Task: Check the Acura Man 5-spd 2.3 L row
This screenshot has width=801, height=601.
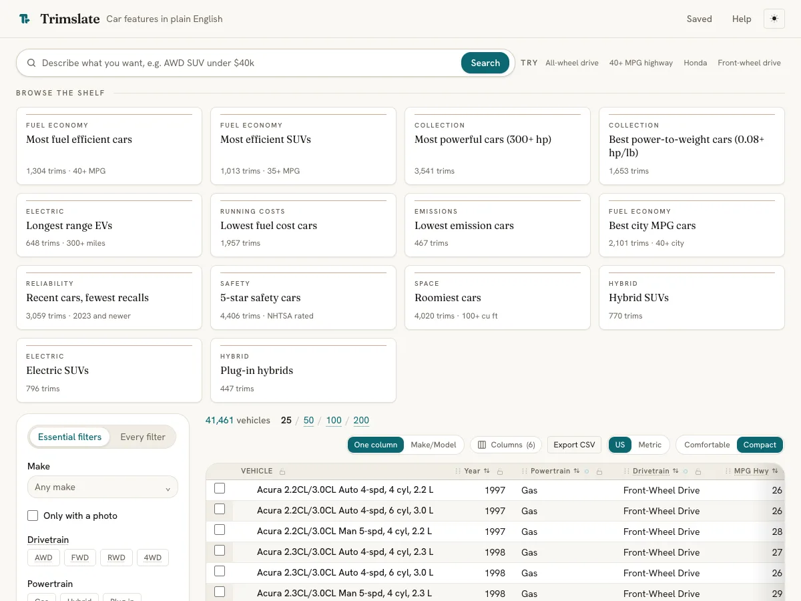Action: tap(220, 592)
